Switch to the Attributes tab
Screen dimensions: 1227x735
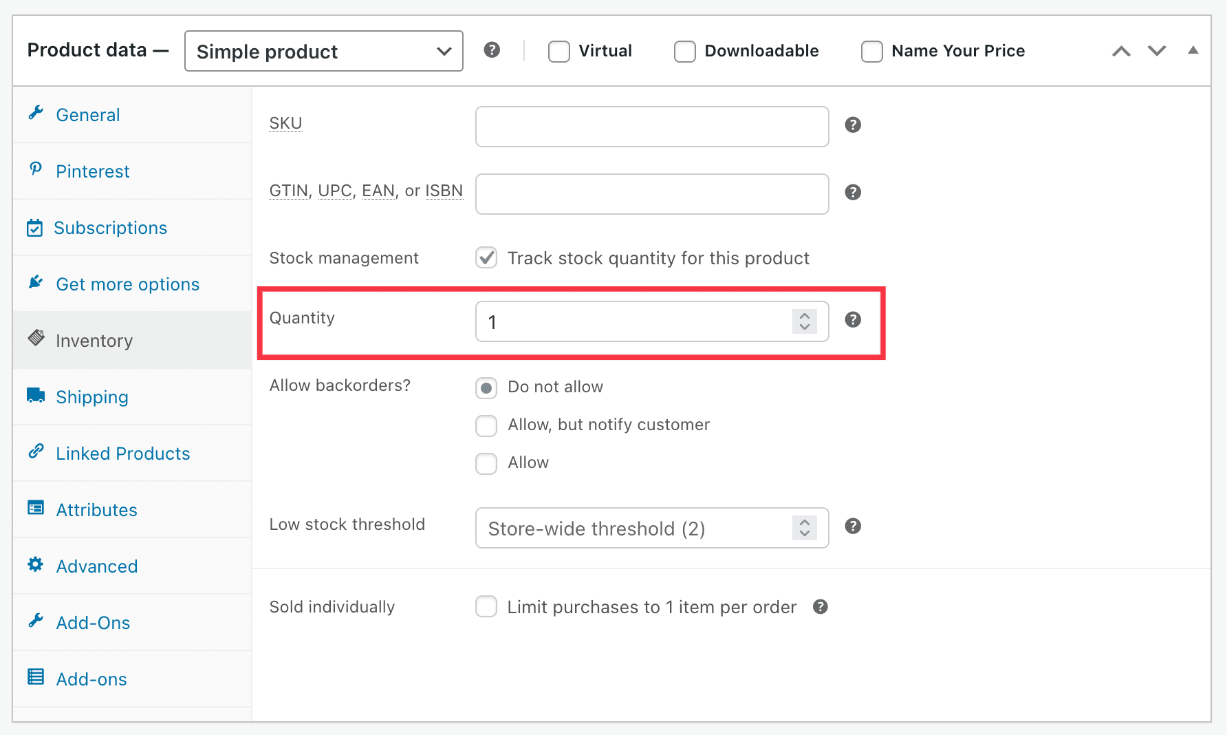(96, 509)
